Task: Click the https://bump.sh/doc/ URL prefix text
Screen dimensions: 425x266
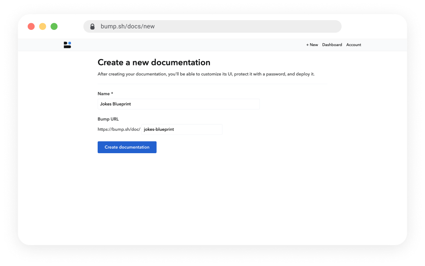Action: point(119,129)
